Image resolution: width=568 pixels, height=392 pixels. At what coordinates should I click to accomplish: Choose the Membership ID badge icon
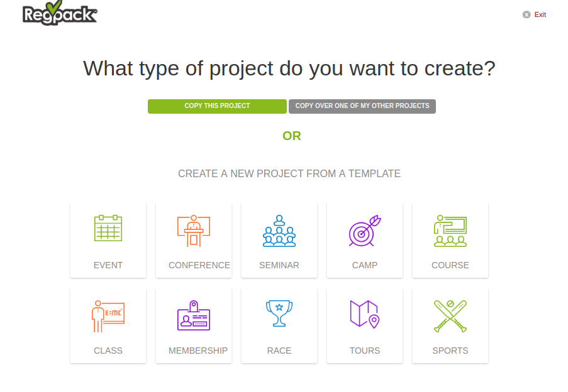194,315
